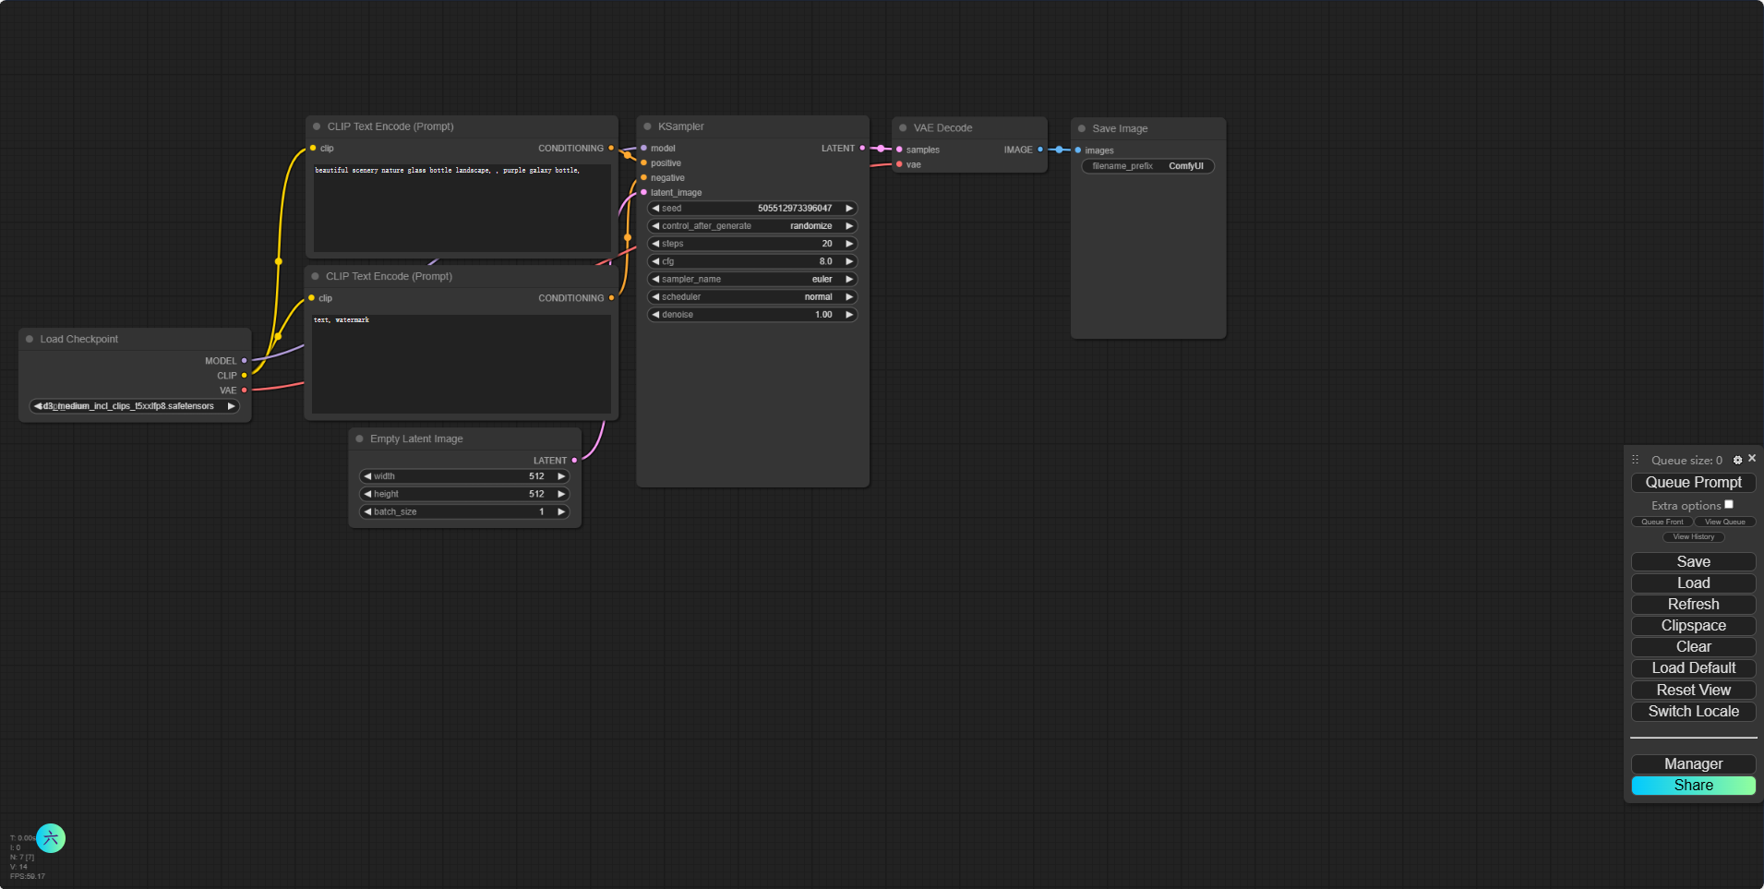The image size is (1764, 889).
Task: Close the queue menu panel
Action: click(1752, 458)
